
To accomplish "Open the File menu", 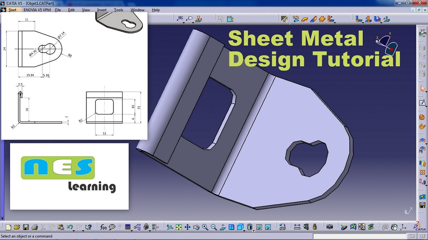I will coord(58,10).
